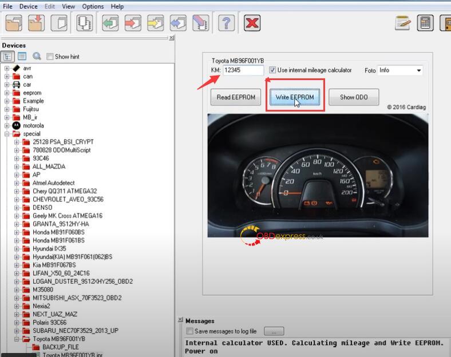Screen dimensions: 451x357
Task: Click the Write EEPROM button
Action: pos(295,97)
